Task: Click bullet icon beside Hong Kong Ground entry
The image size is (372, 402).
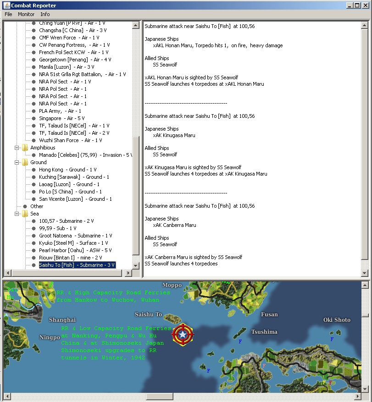Action: tap(33, 170)
